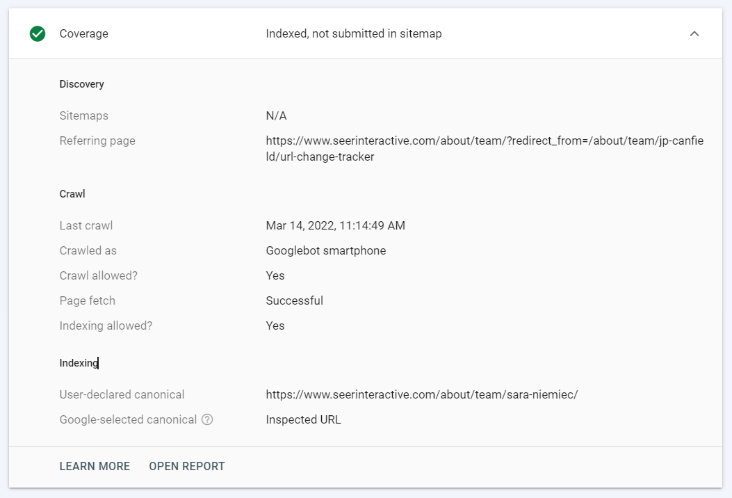The height and width of the screenshot is (498, 732).
Task: Click the Google-selected canonical help icon
Action: pos(207,420)
